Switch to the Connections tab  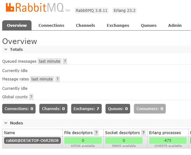51,25
